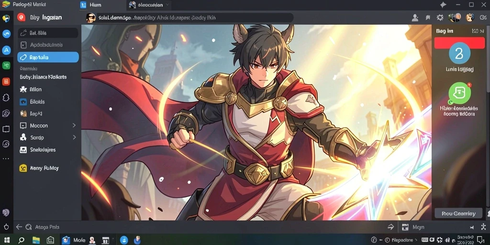The height and width of the screenshot is (245, 490).
Task: Open the Windows Start button
Action: click(7, 240)
